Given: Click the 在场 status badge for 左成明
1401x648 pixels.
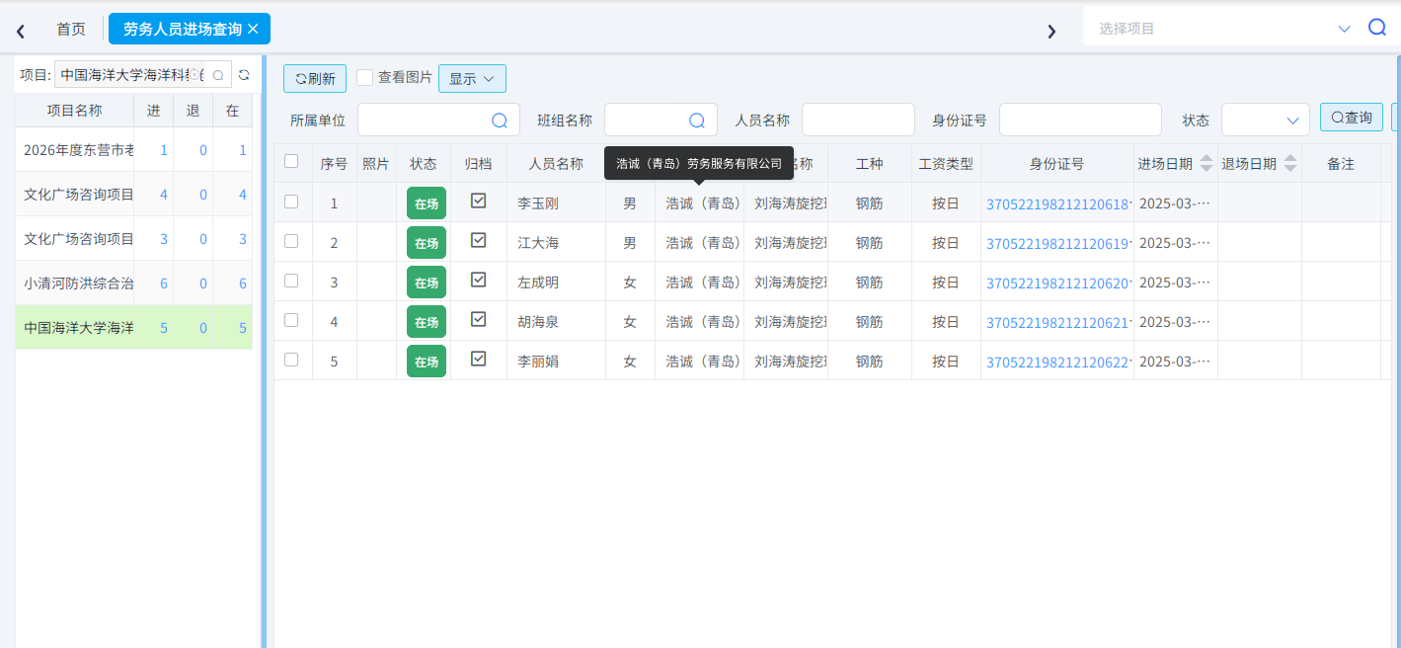Looking at the screenshot, I should [427, 283].
